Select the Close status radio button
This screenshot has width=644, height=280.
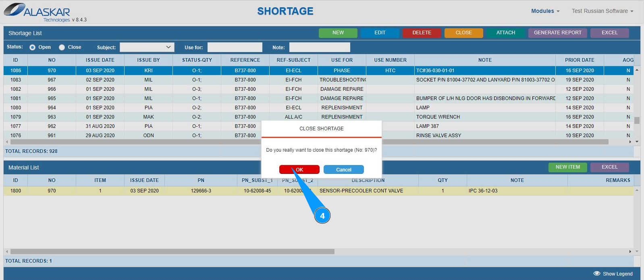coord(62,47)
